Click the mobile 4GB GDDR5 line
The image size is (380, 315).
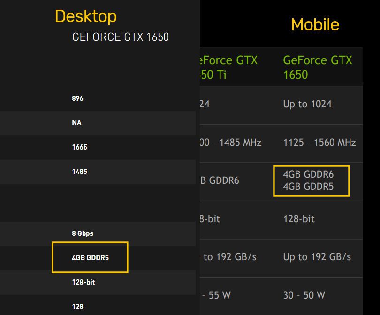[308, 187]
